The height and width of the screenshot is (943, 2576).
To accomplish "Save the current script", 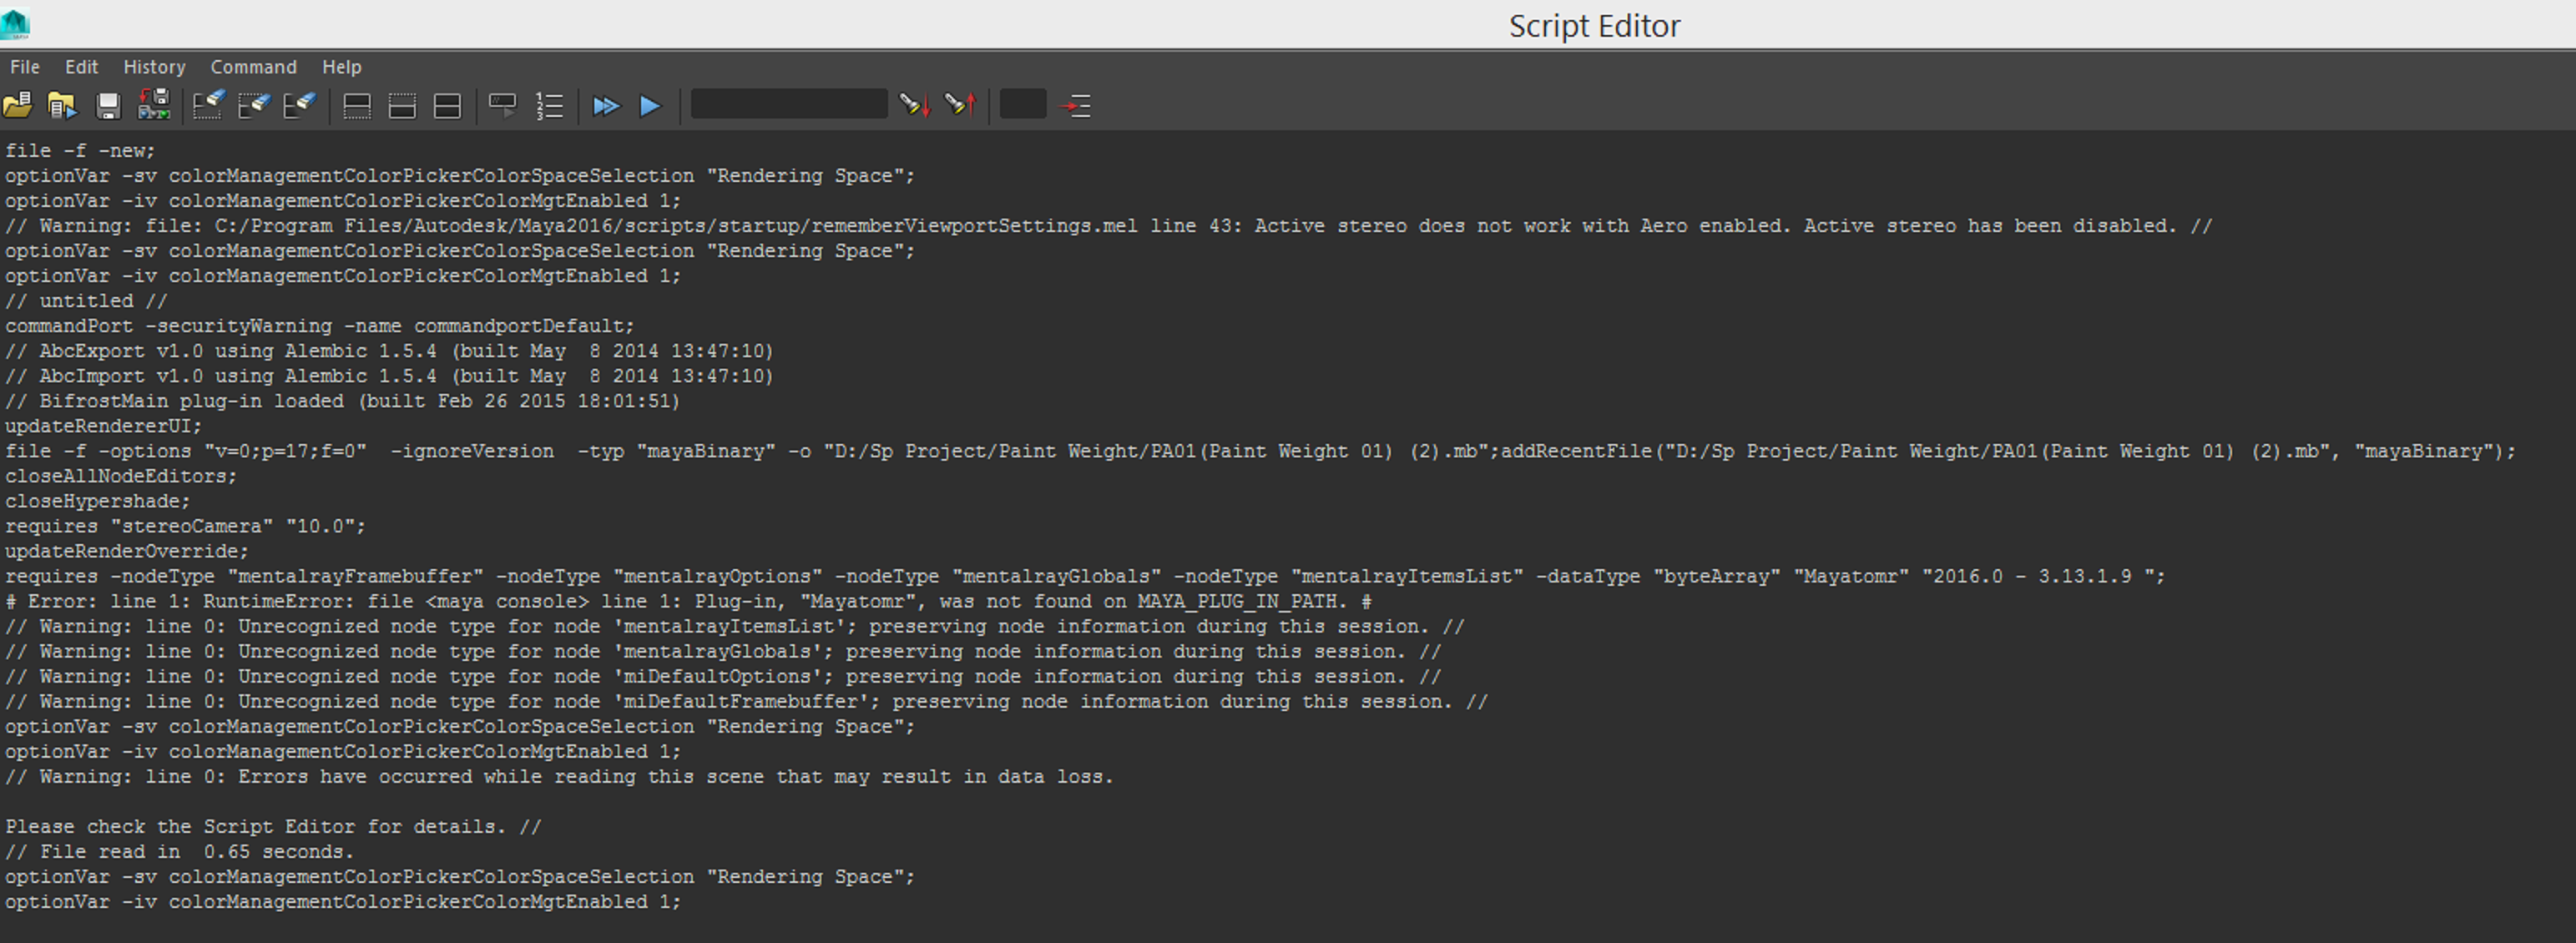I will (108, 105).
